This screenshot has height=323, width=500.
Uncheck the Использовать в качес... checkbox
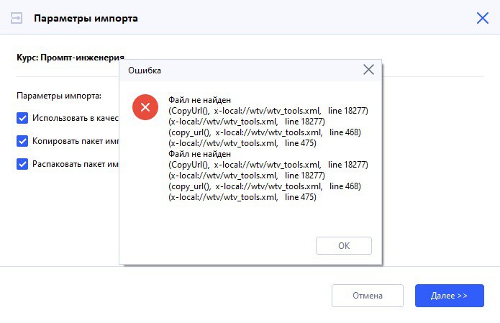[x=22, y=117]
